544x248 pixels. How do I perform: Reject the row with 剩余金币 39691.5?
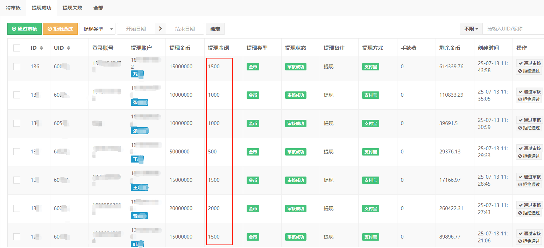529,128
